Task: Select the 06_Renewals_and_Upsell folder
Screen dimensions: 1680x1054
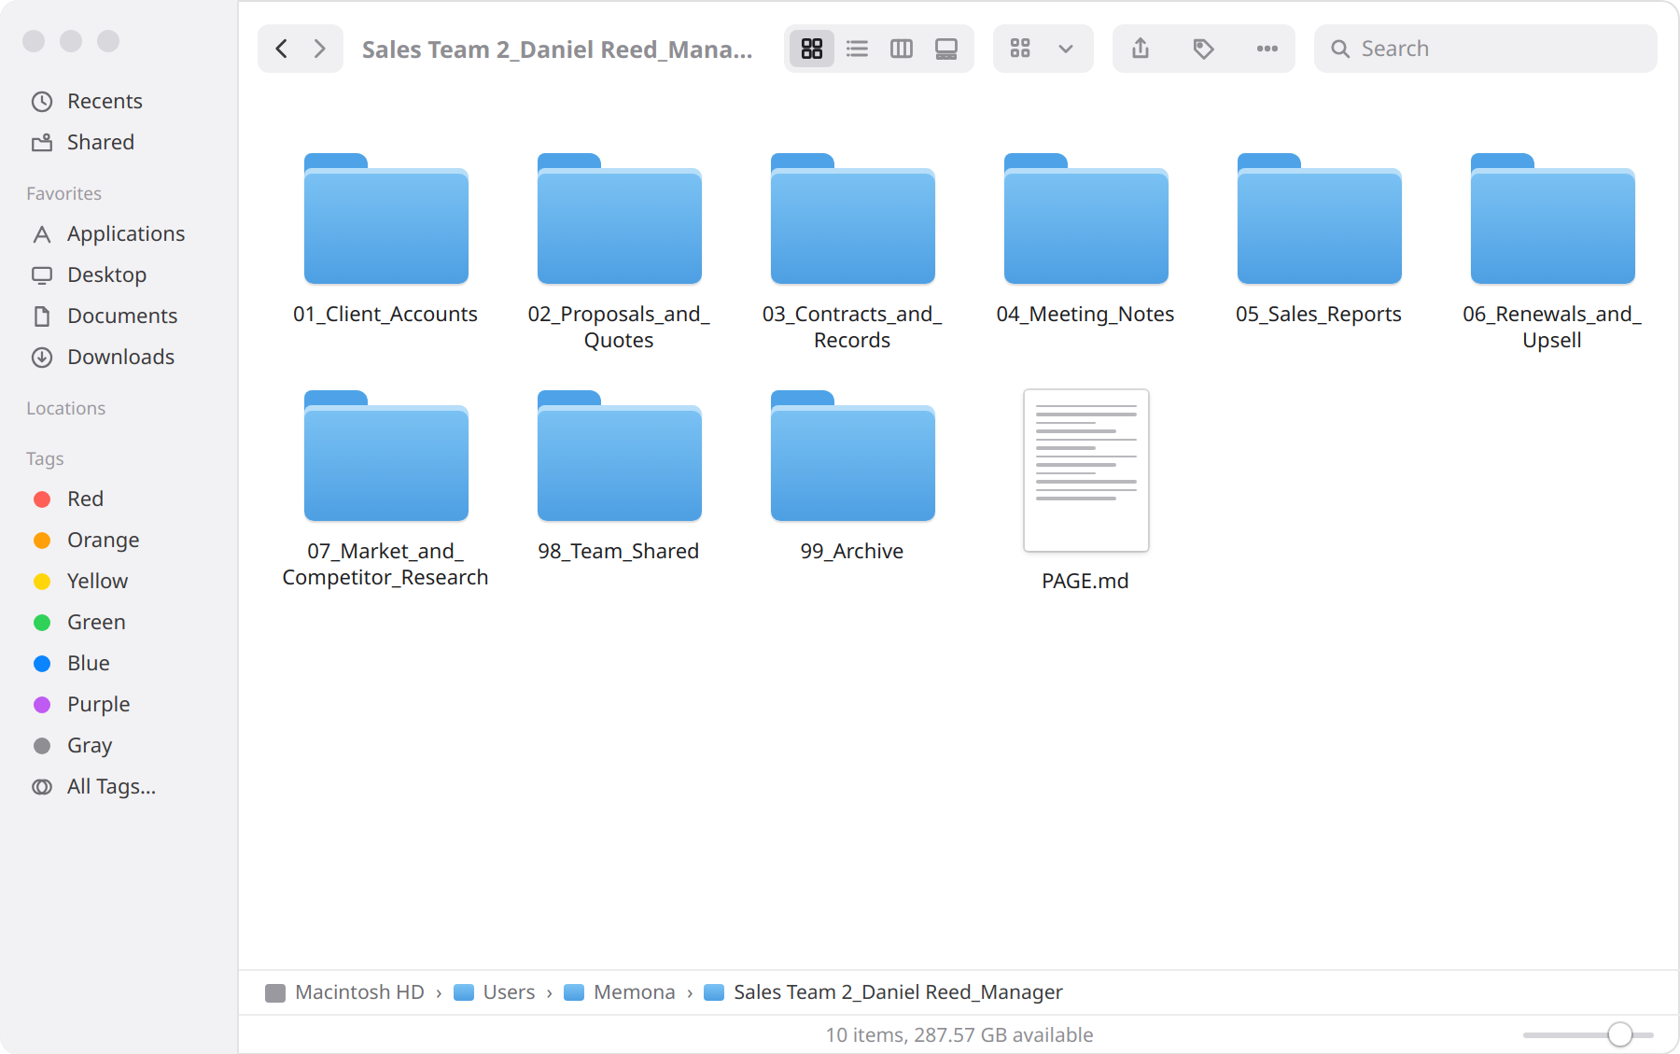Action: click(1552, 218)
